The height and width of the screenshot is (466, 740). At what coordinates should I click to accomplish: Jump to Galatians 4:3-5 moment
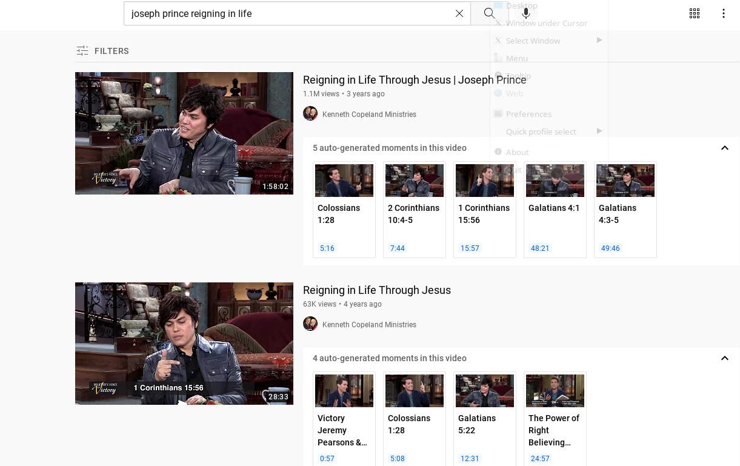(x=625, y=210)
